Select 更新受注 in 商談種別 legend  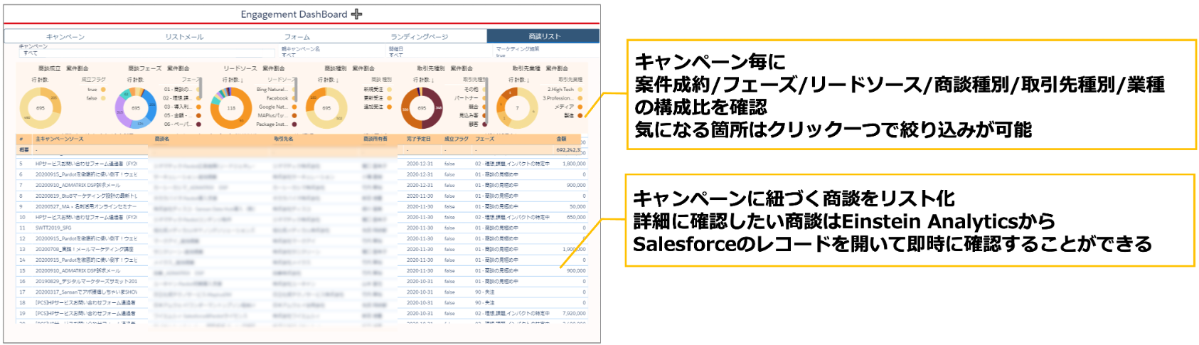378,98
